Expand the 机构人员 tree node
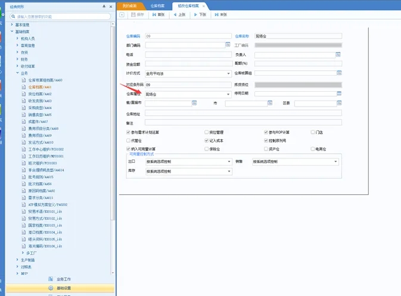The width and height of the screenshot is (401, 296). coord(17,38)
